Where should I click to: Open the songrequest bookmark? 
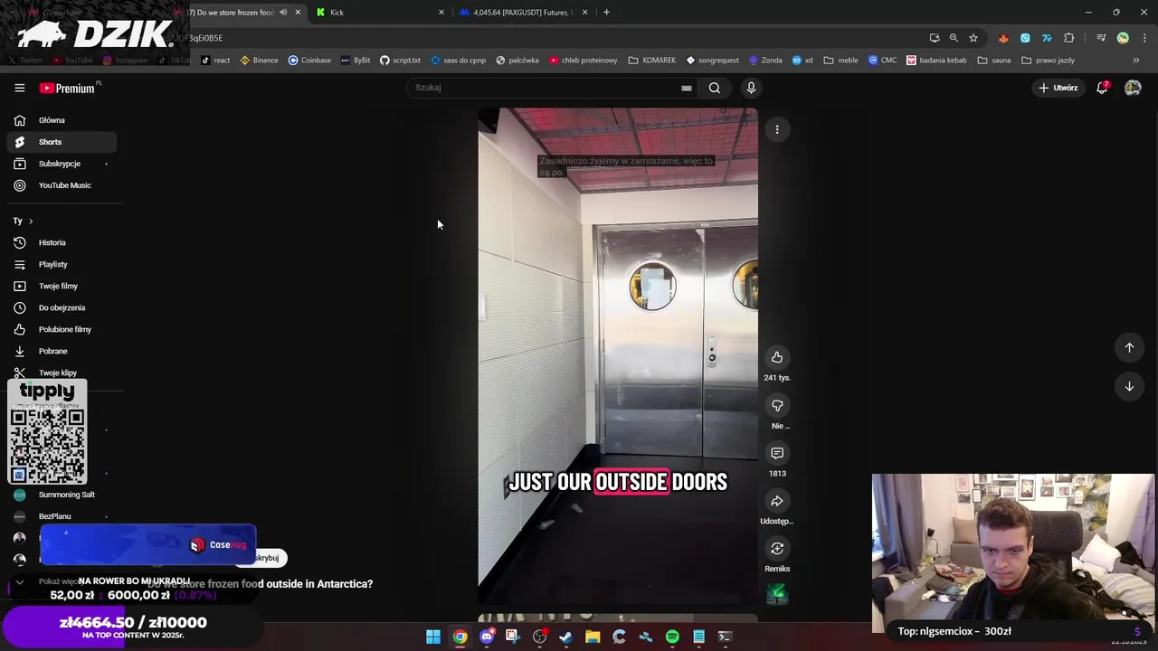(712, 61)
